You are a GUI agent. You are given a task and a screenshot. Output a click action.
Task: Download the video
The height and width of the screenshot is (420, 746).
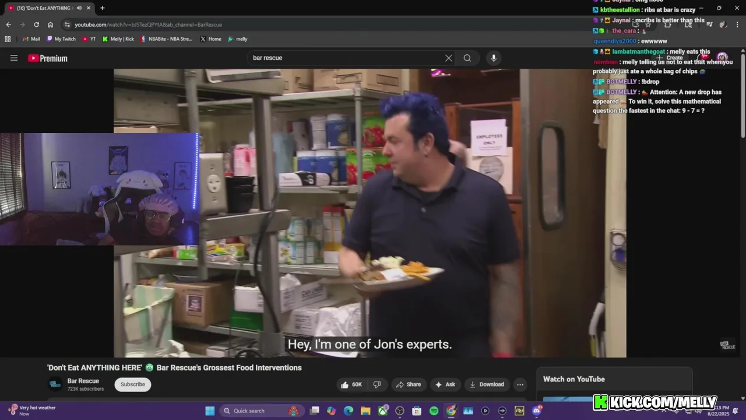coord(487,384)
